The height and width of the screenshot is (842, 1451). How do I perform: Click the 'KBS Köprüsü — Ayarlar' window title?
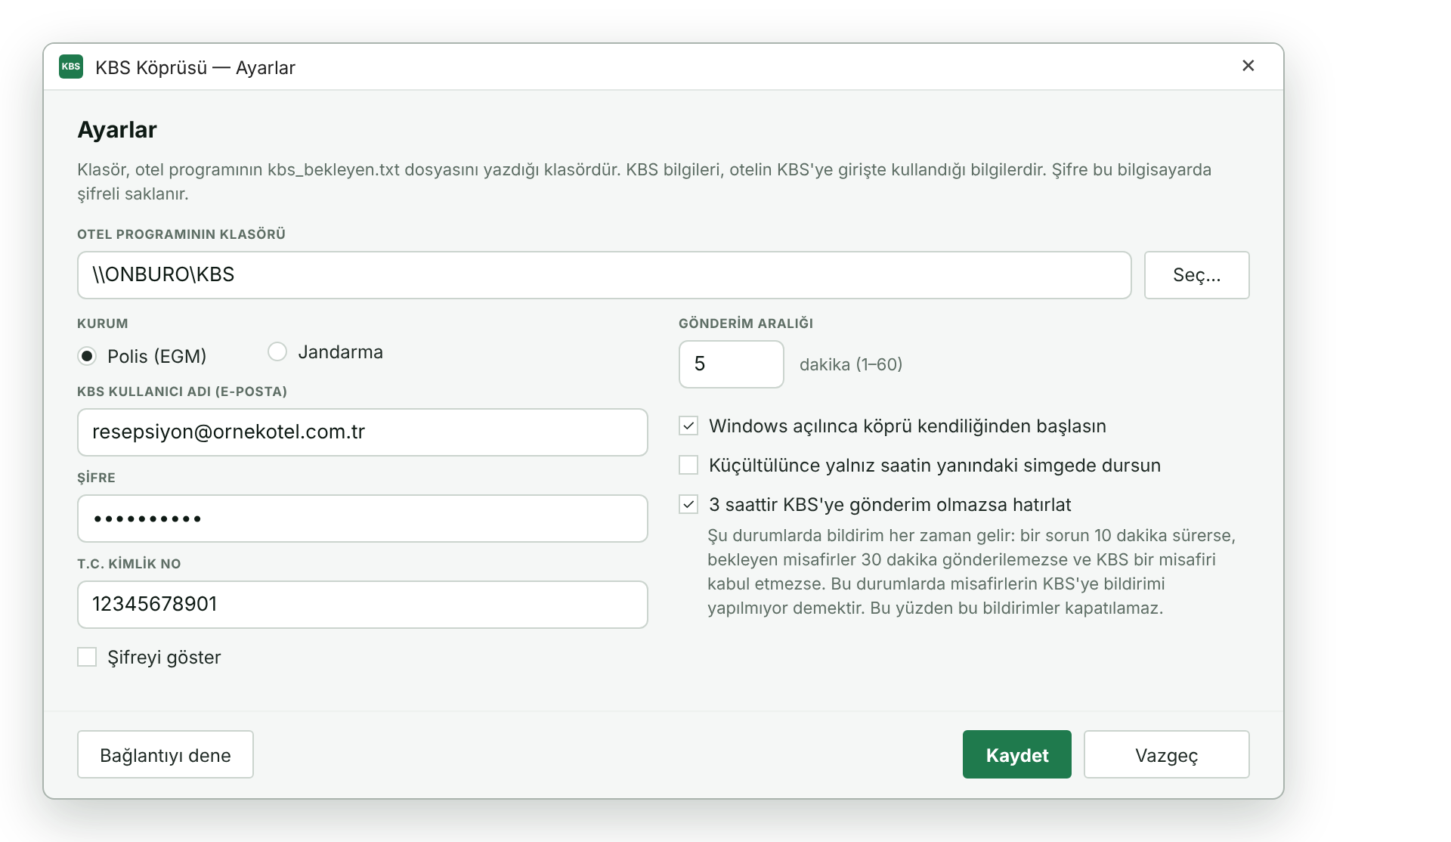click(195, 67)
